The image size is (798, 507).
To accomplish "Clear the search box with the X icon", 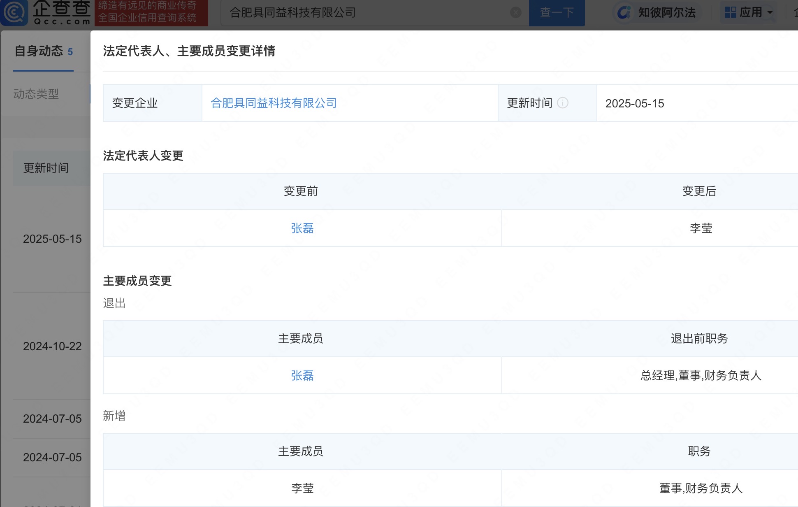I will pos(515,13).
